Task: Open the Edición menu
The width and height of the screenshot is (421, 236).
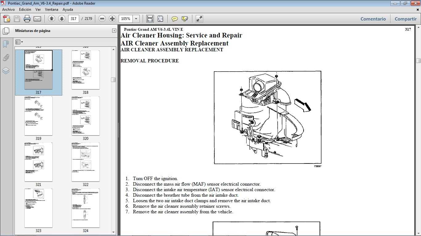Action: click(25, 10)
